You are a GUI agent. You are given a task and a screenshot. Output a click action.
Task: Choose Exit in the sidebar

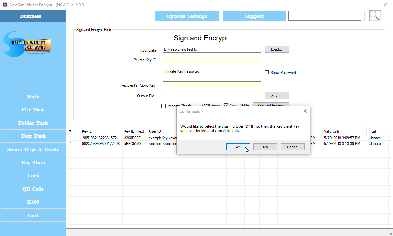pos(33,215)
